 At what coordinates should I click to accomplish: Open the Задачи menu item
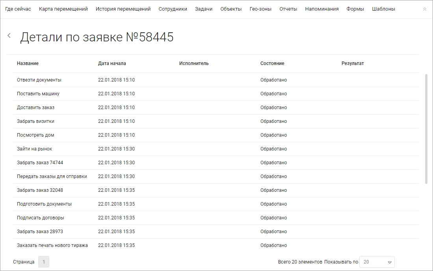204,9
